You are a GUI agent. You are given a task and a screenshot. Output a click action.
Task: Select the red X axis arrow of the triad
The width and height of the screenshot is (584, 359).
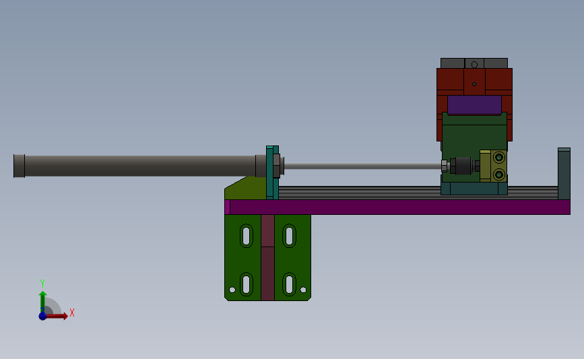click(58, 316)
